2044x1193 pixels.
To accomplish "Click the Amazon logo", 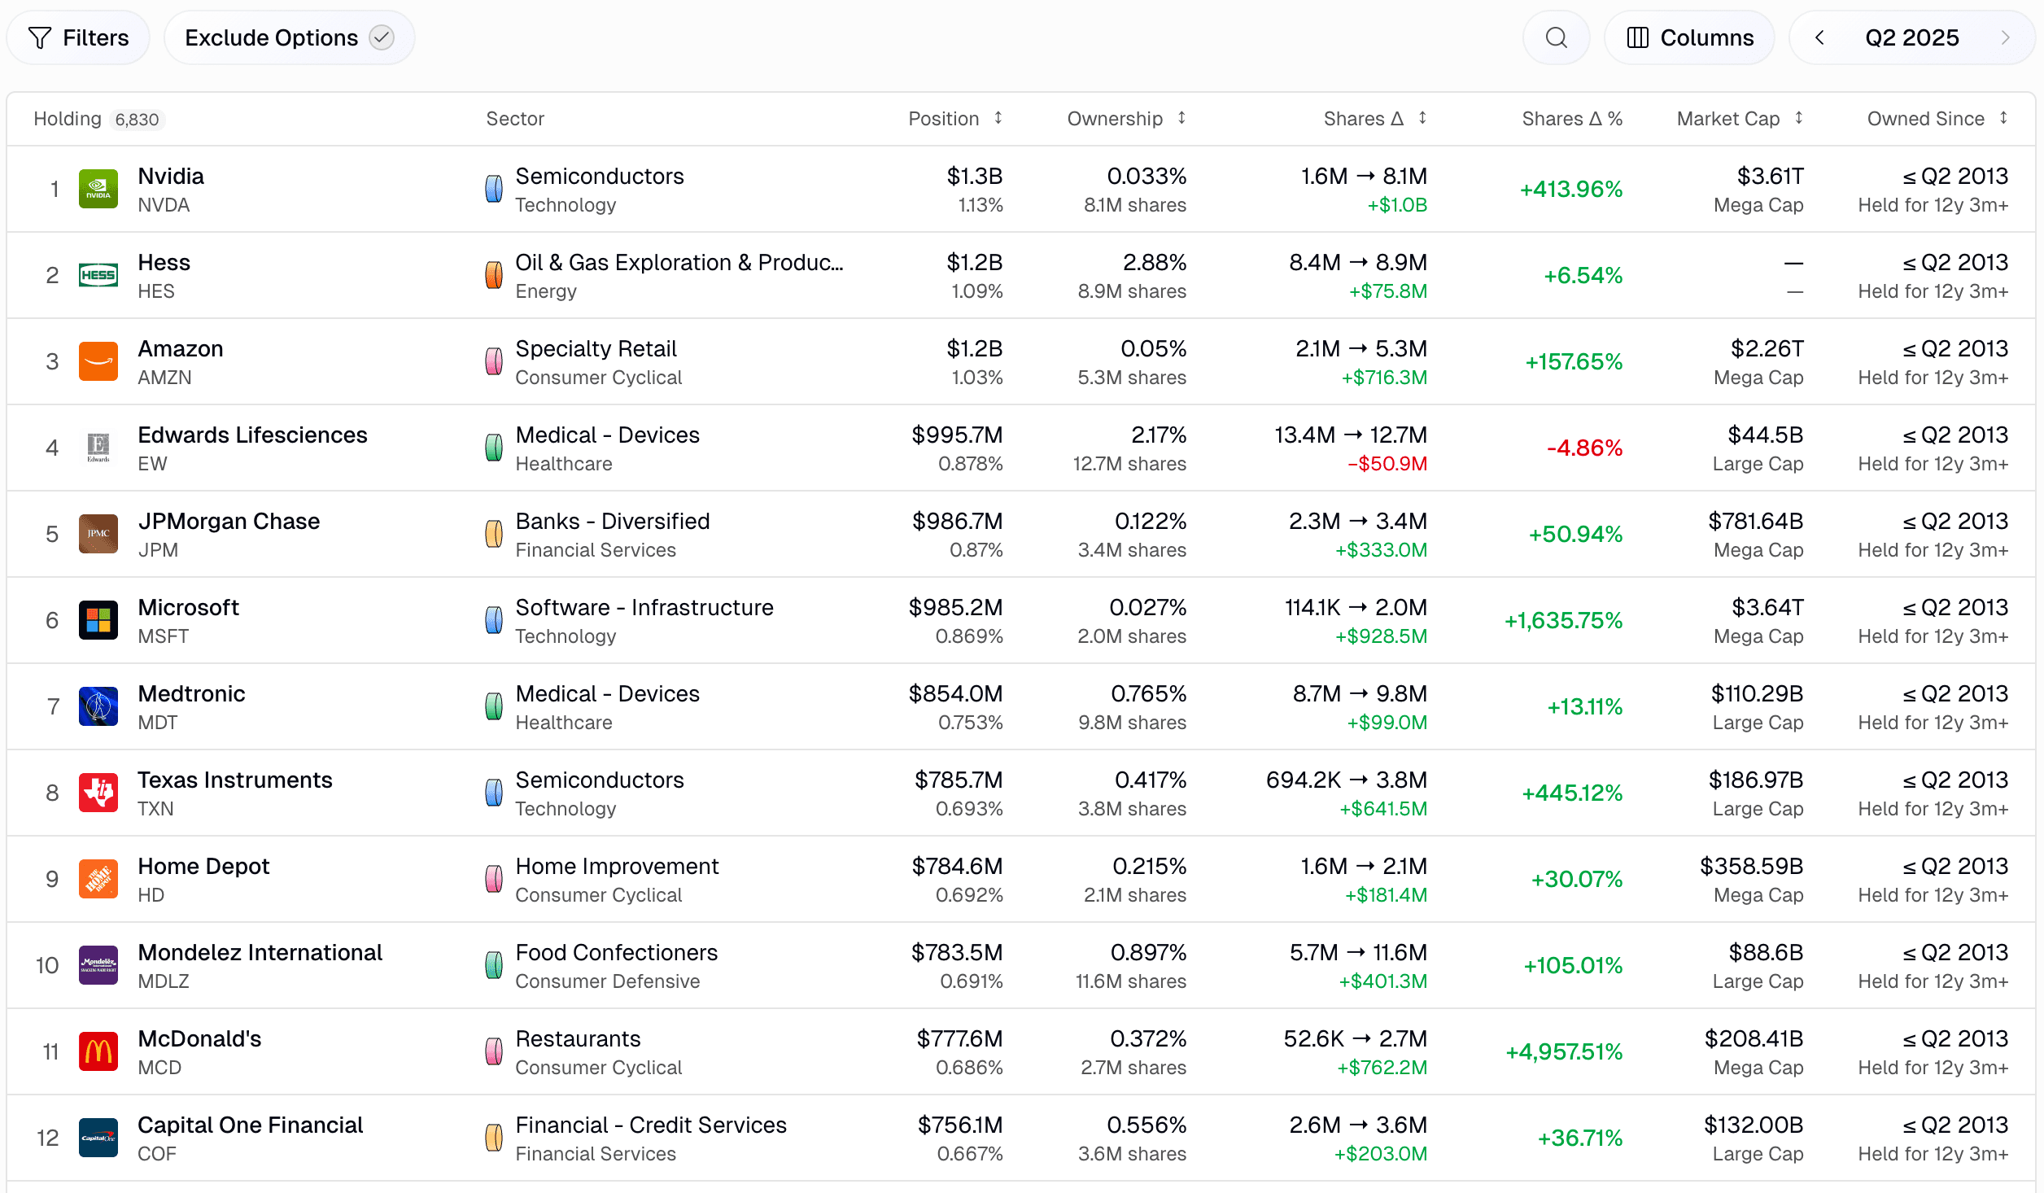I will [98, 361].
